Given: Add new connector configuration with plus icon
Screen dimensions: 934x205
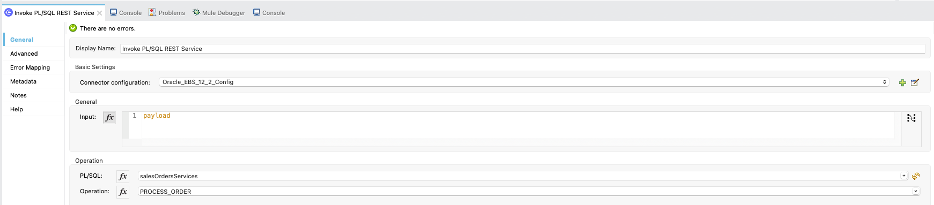Looking at the screenshot, I should [902, 82].
